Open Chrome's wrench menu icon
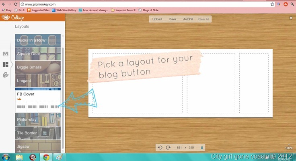This screenshot has height=161, width=296. click(x=292, y=4)
